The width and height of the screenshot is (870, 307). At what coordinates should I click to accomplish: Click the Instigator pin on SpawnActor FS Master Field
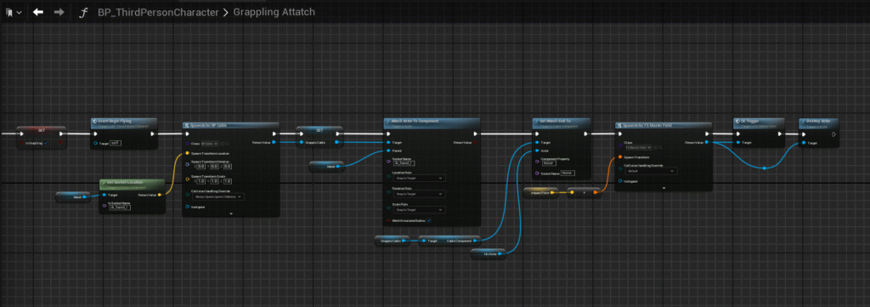coord(619,181)
